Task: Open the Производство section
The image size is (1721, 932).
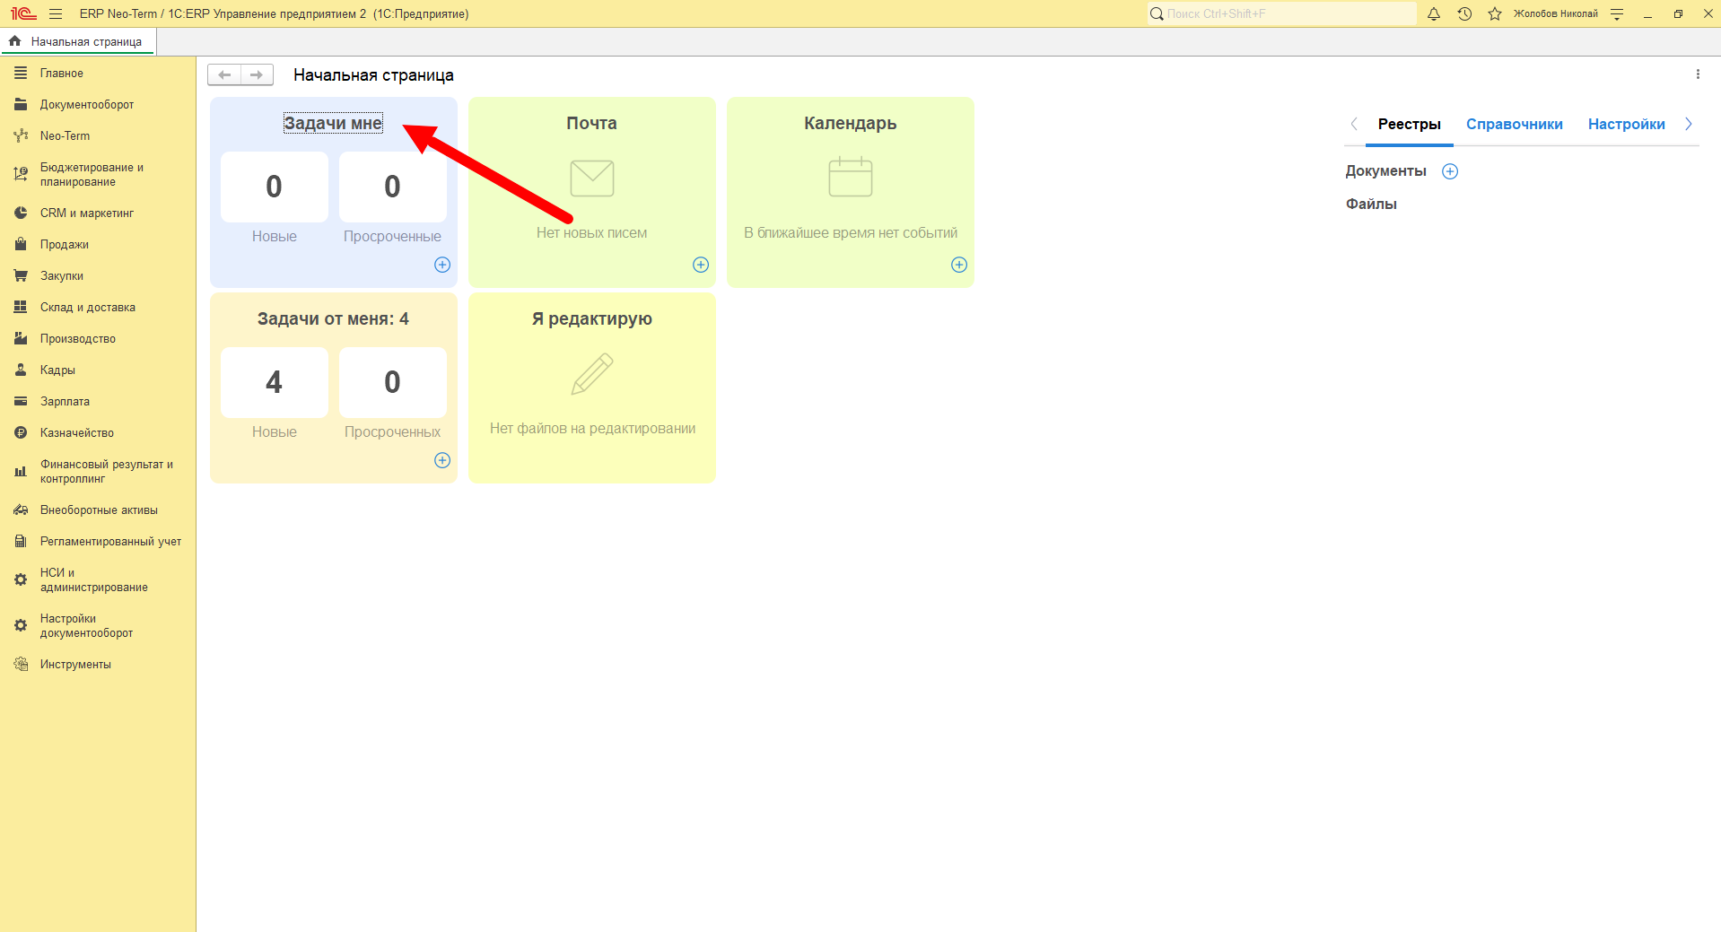Action: click(x=98, y=338)
